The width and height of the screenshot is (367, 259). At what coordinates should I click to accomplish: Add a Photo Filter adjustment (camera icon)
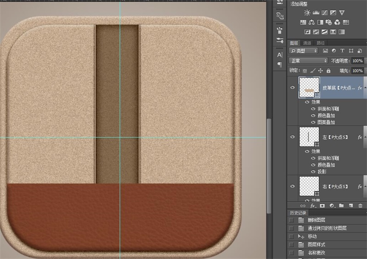(328, 22)
